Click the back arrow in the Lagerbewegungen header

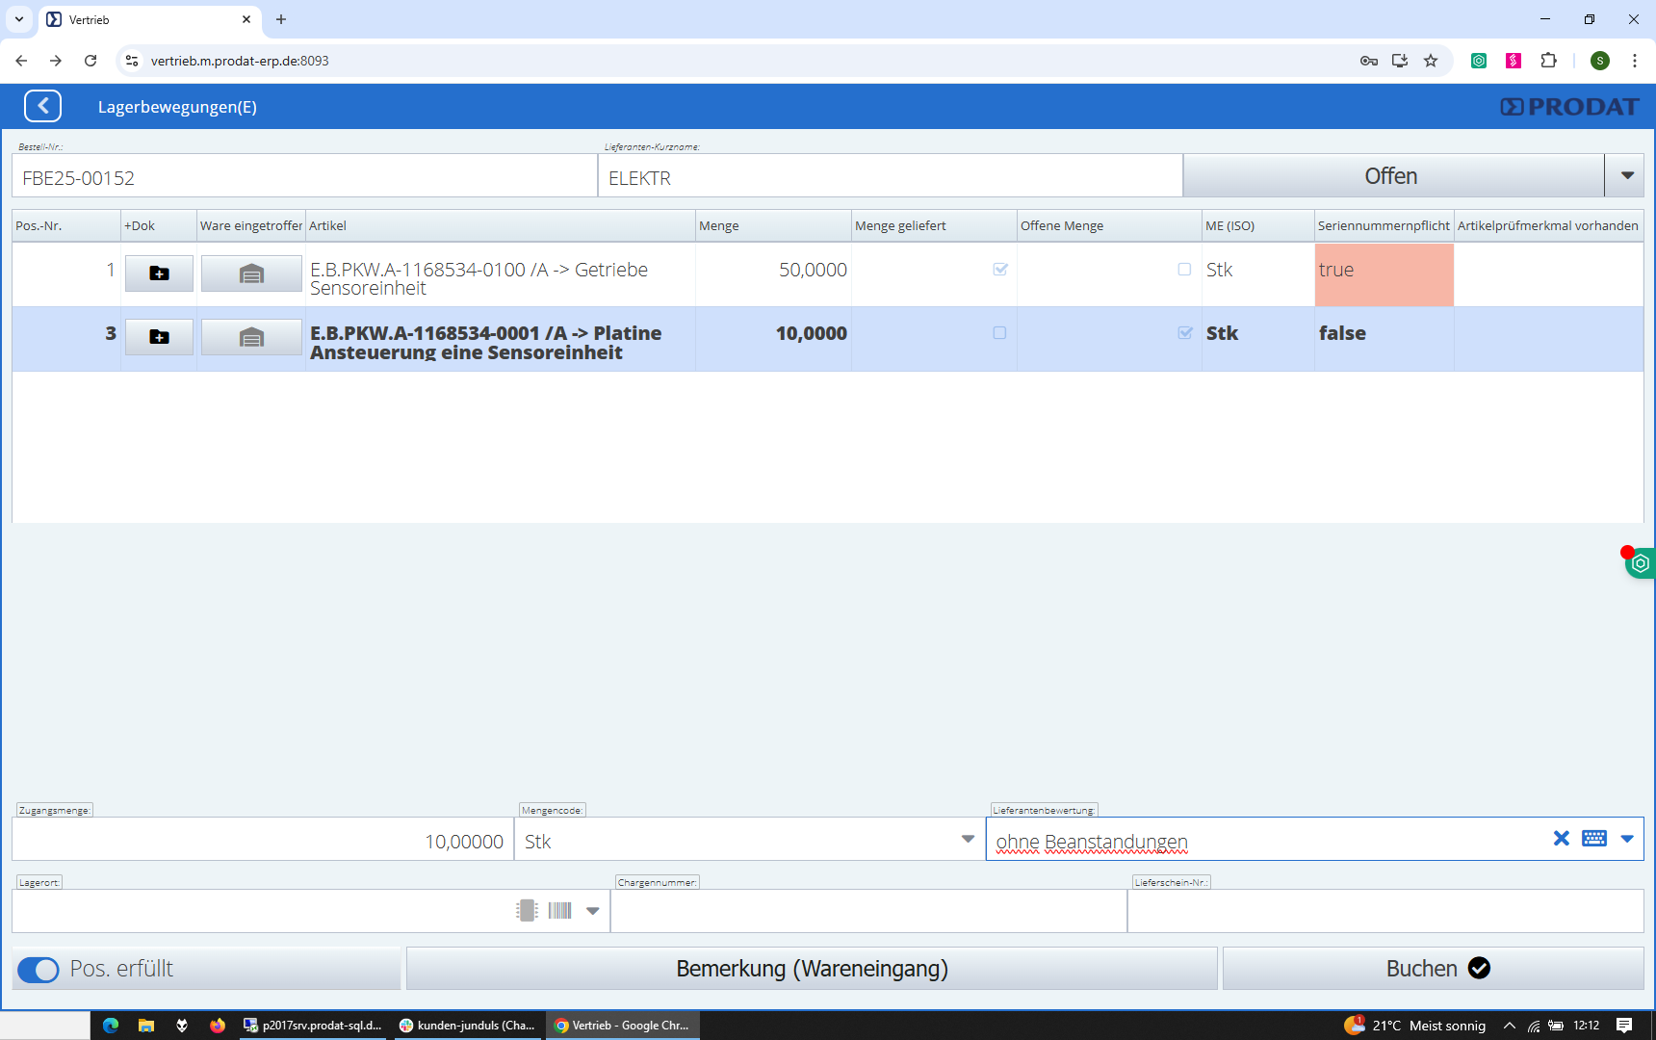coord(43,106)
